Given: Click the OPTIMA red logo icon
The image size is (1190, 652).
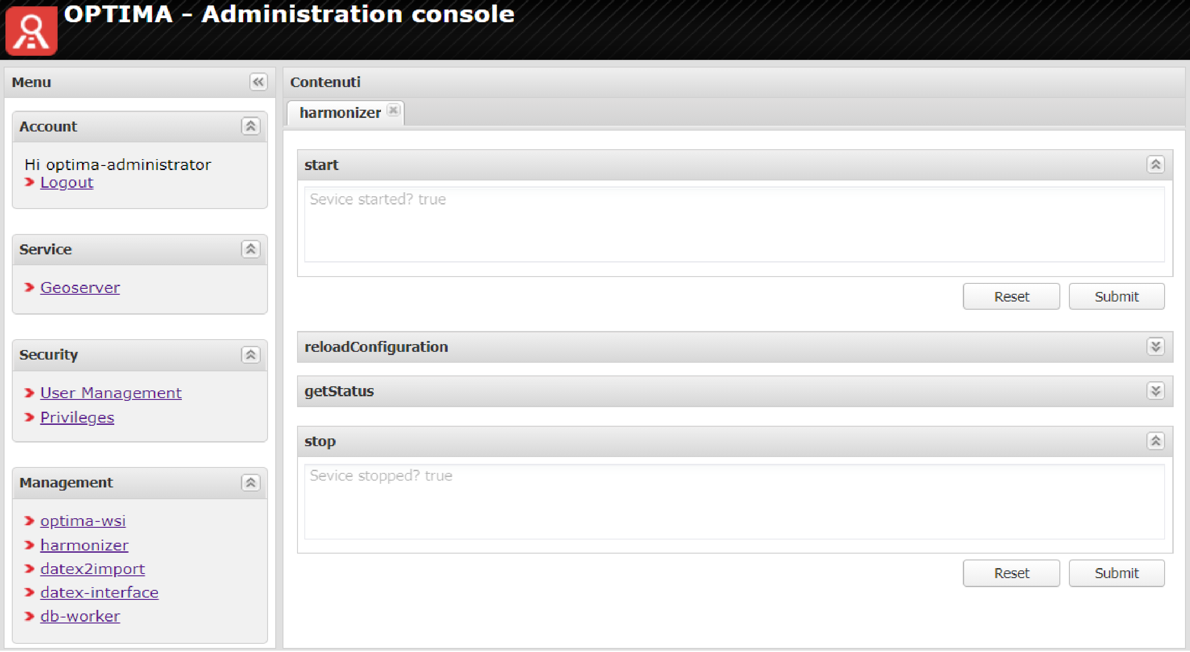Looking at the screenshot, I should 31,30.
